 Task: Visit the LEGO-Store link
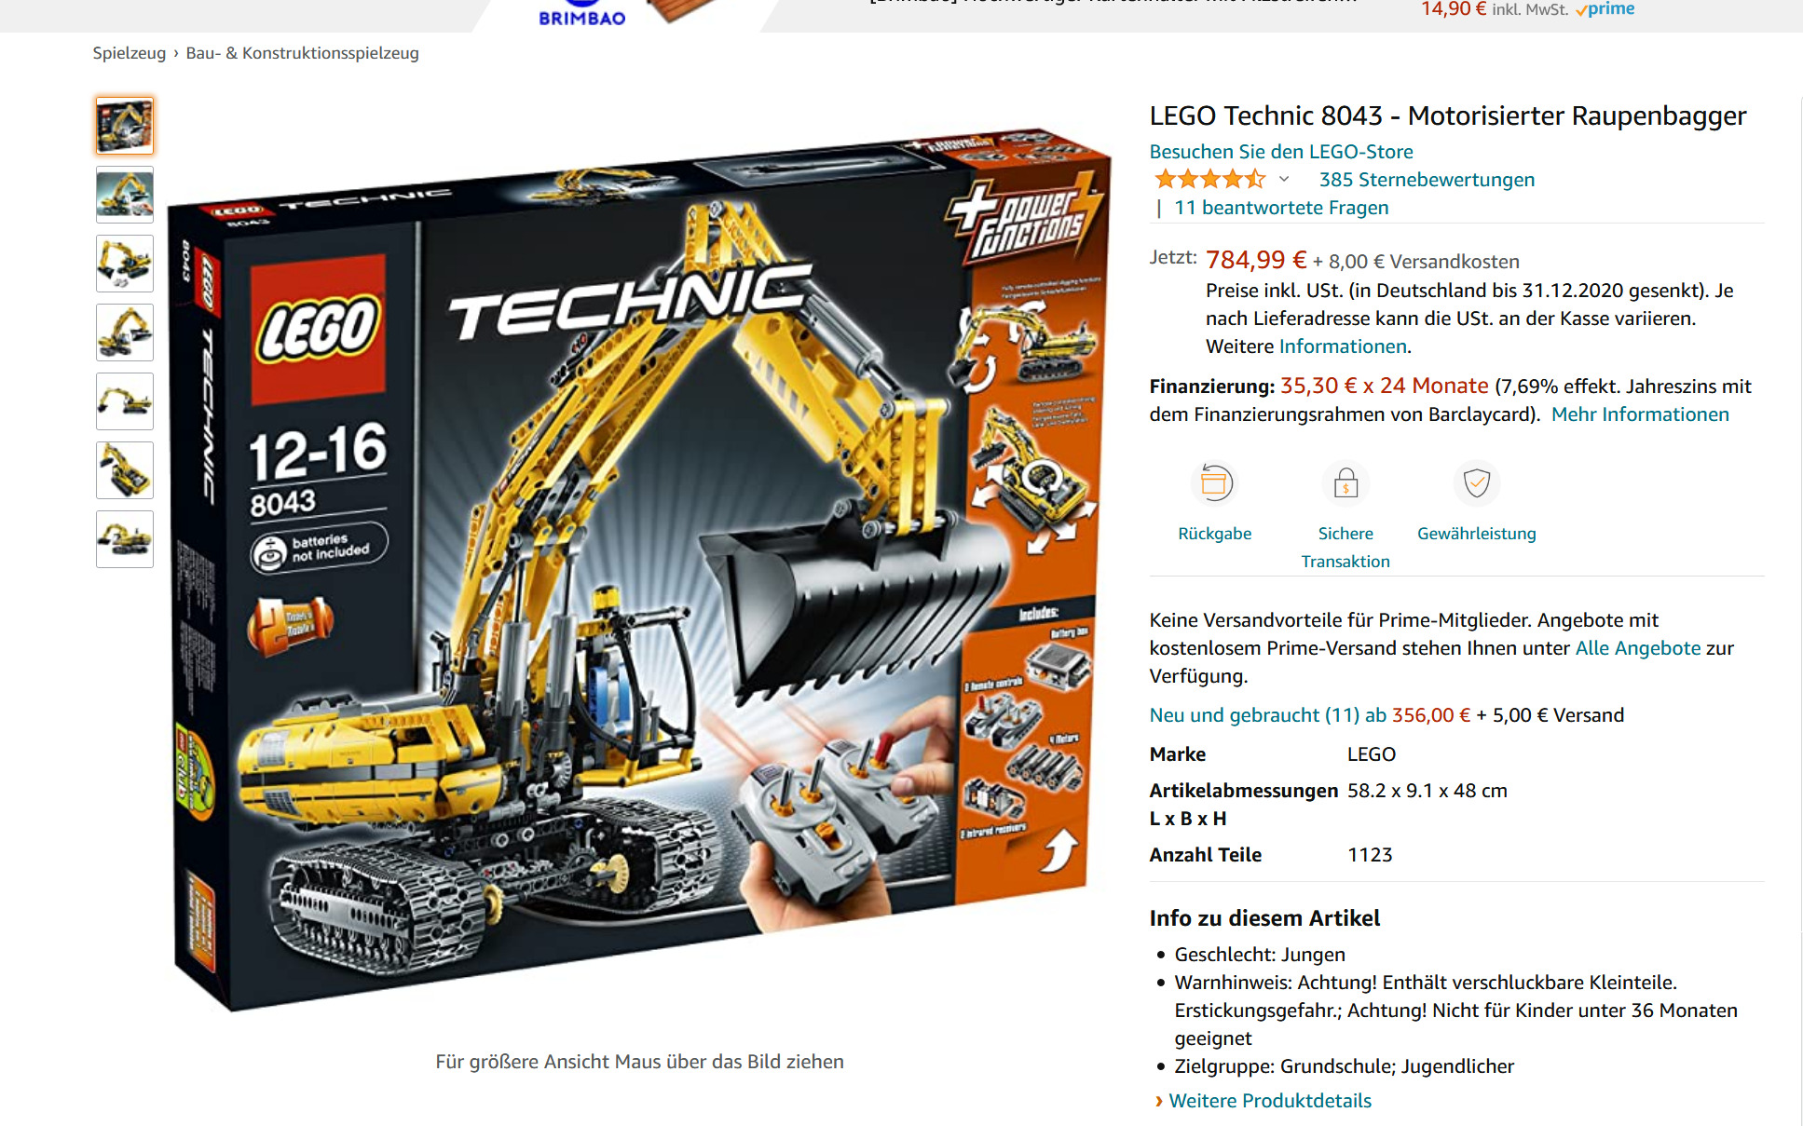pos(1281,152)
